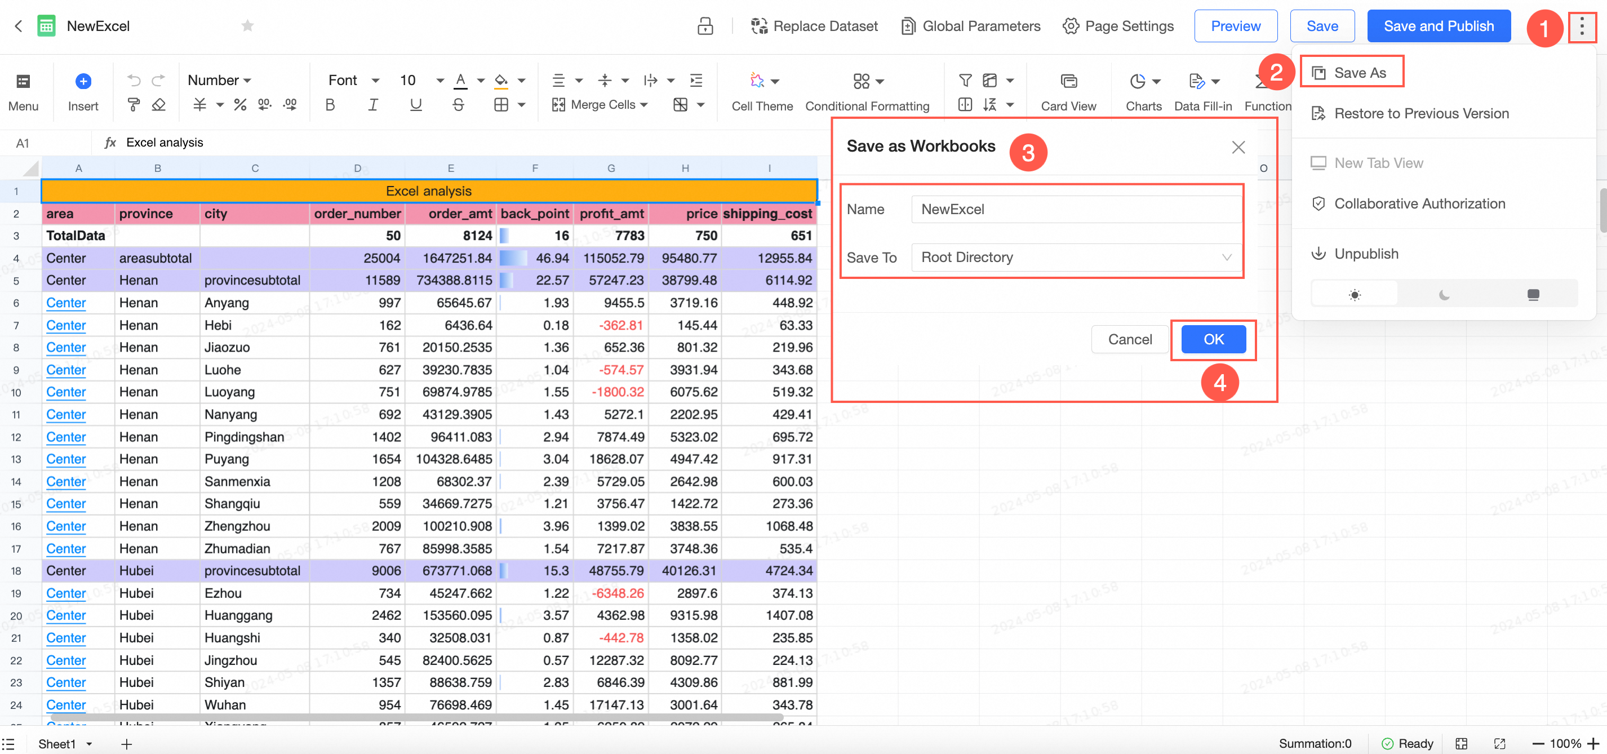The width and height of the screenshot is (1607, 754).
Task: Open the Number format dropdown
Action: coord(219,81)
